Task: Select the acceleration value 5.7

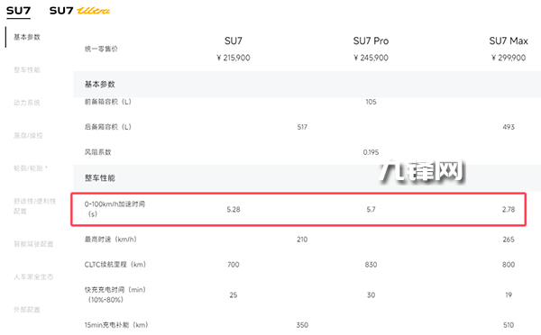Action: (x=371, y=210)
